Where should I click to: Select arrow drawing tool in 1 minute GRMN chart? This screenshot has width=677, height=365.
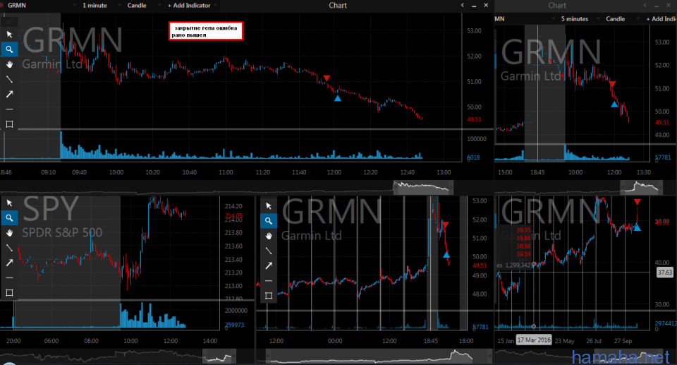9,95
